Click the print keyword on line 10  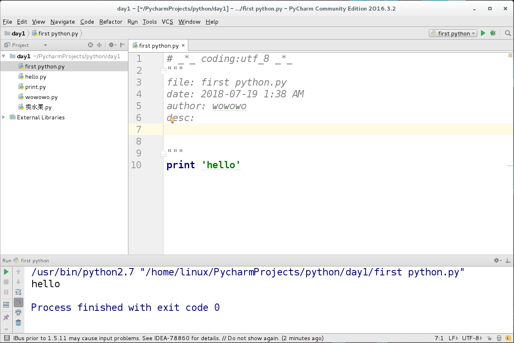click(181, 165)
